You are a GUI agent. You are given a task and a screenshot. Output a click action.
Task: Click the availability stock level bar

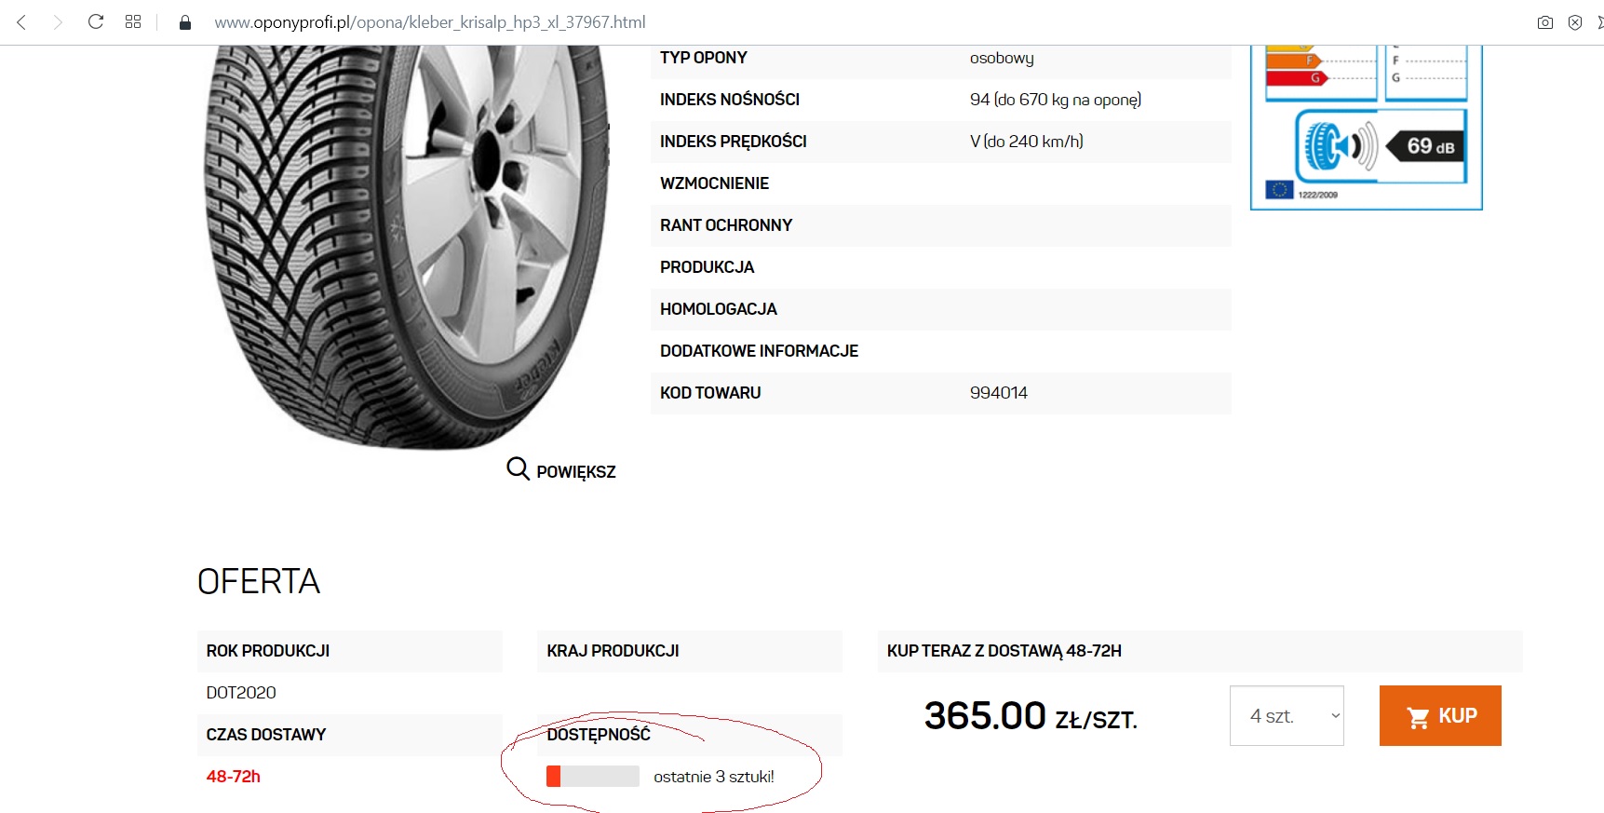click(593, 776)
